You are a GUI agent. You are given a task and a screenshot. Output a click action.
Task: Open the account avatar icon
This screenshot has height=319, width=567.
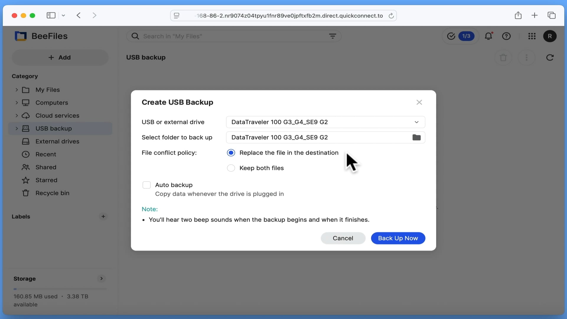tap(550, 36)
